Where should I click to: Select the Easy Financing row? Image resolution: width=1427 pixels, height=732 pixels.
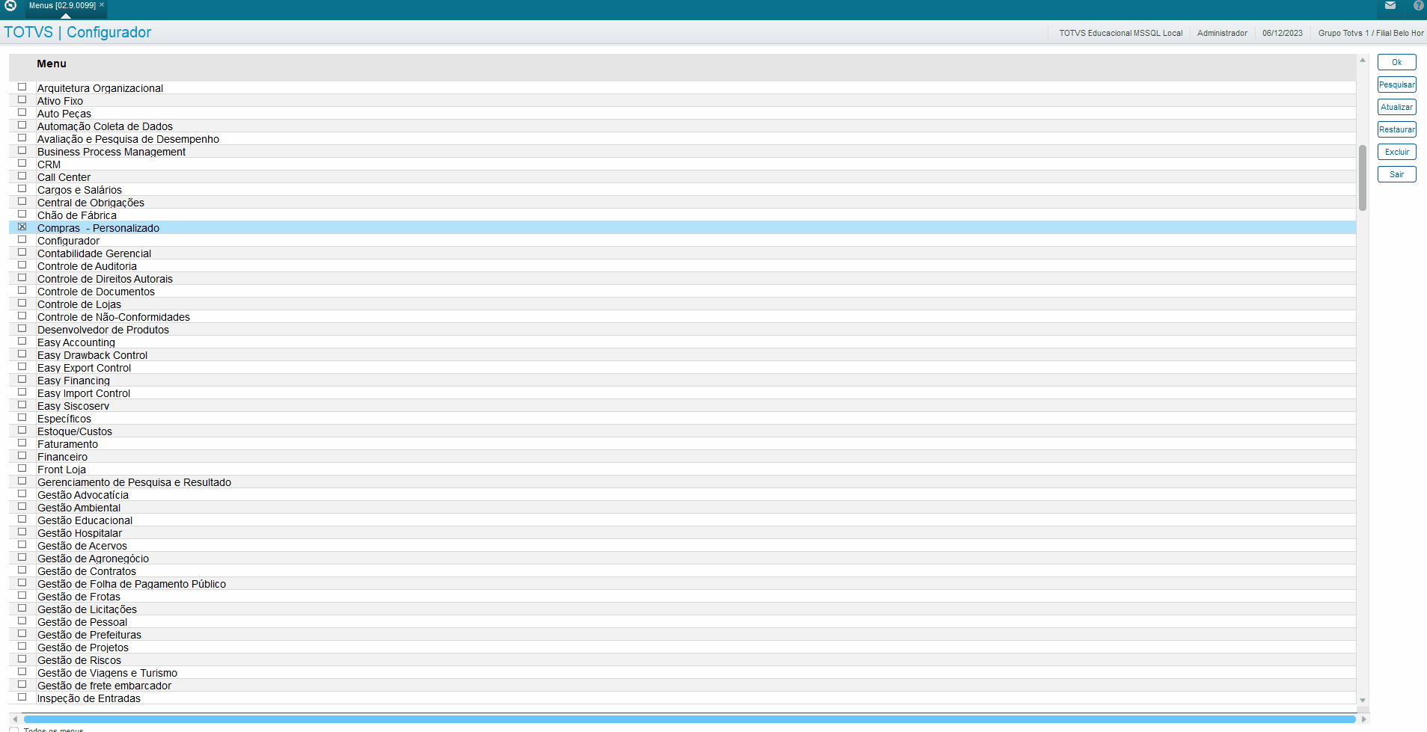click(682, 381)
